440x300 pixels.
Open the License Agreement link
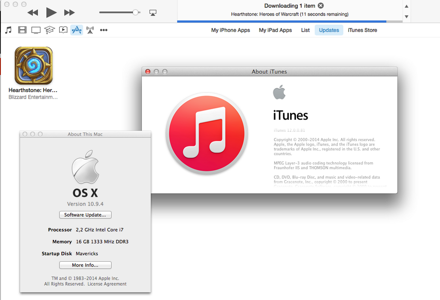point(107,284)
